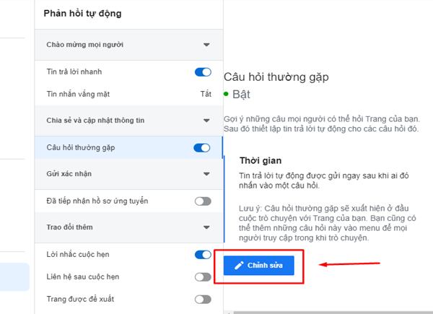This screenshot has width=433, height=314.
Task: Collapse Chia sẻ và cập nhật thông tin arrow
Action: 206,121
